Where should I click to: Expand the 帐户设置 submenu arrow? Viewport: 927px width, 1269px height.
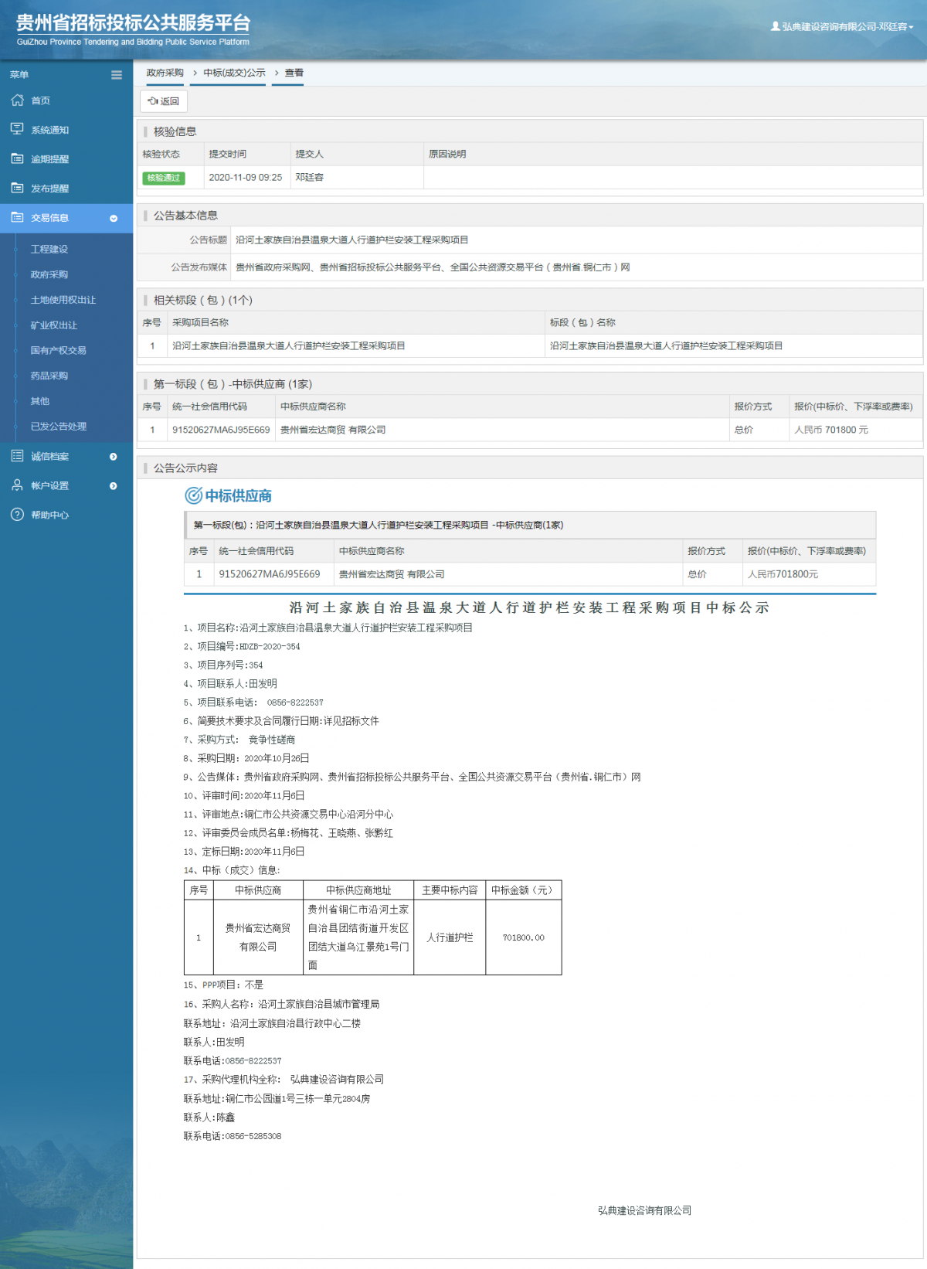114,486
